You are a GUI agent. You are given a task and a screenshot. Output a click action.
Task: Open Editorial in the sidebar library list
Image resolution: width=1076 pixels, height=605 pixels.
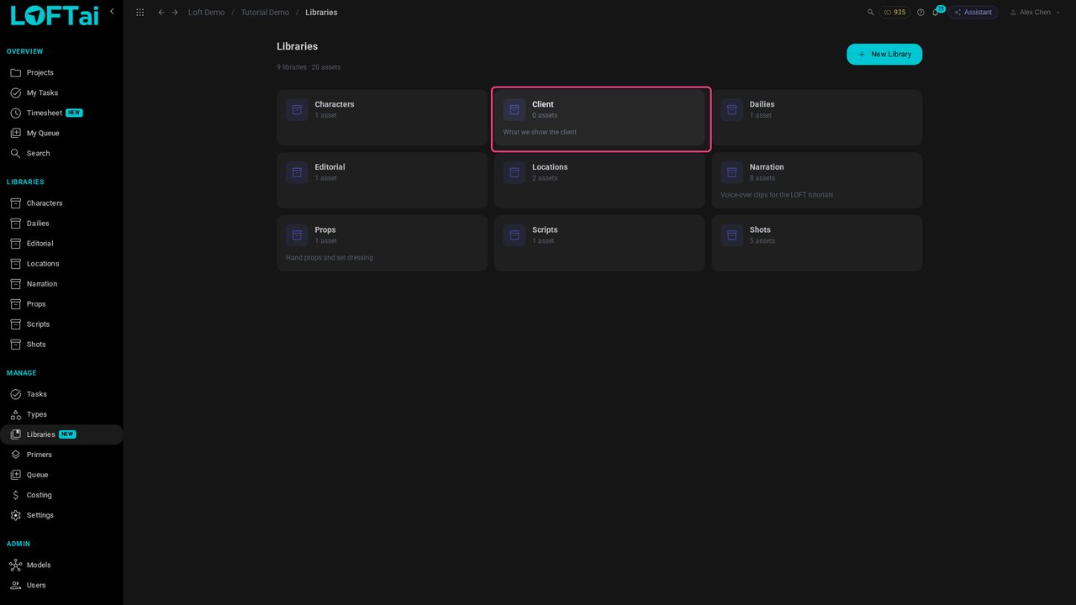click(x=61, y=244)
